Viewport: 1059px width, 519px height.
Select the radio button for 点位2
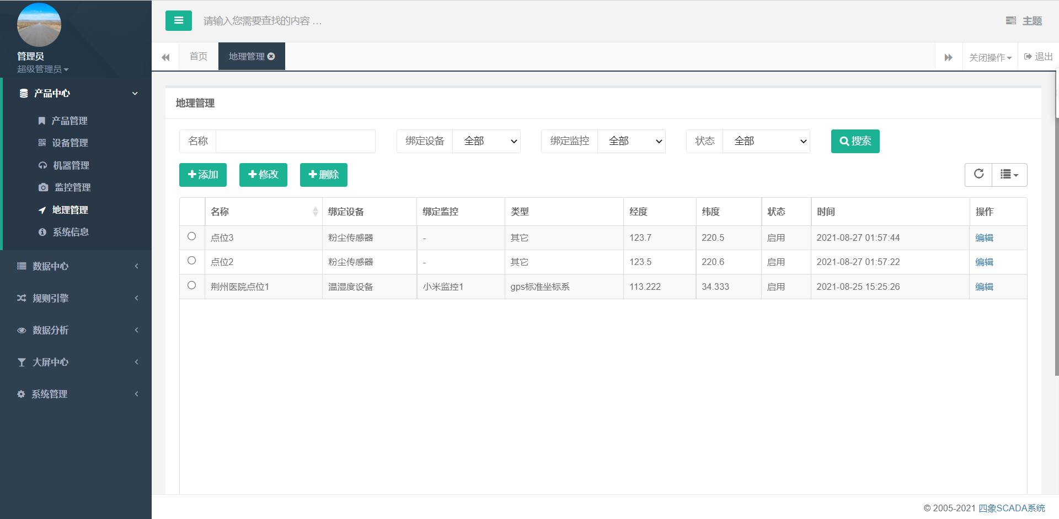[x=191, y=261]
